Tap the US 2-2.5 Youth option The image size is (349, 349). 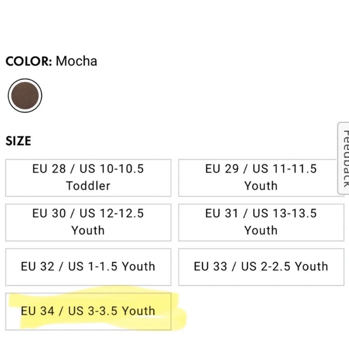(261, 267)
